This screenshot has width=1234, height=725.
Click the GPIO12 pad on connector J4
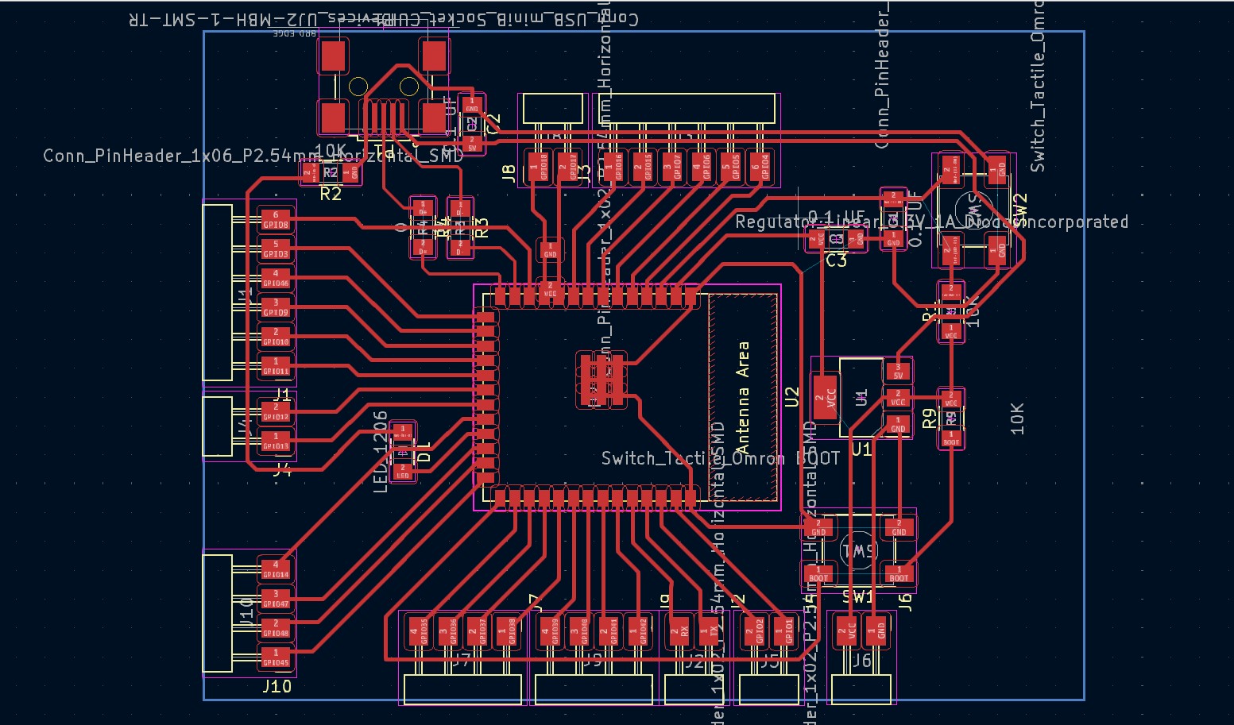pos(276,412)
